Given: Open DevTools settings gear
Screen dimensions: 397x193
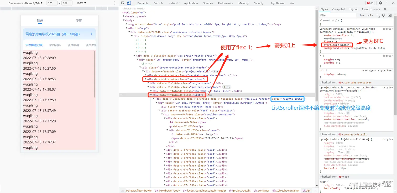Looking at the screenshot, I should 380,3.
